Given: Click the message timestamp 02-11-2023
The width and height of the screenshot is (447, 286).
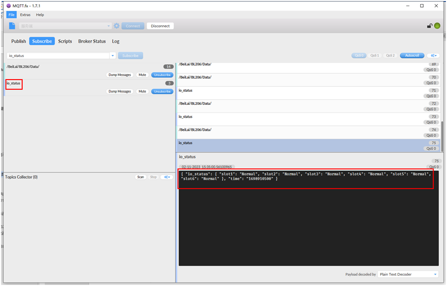Looking at the screenshot, I should click(207, 167).
